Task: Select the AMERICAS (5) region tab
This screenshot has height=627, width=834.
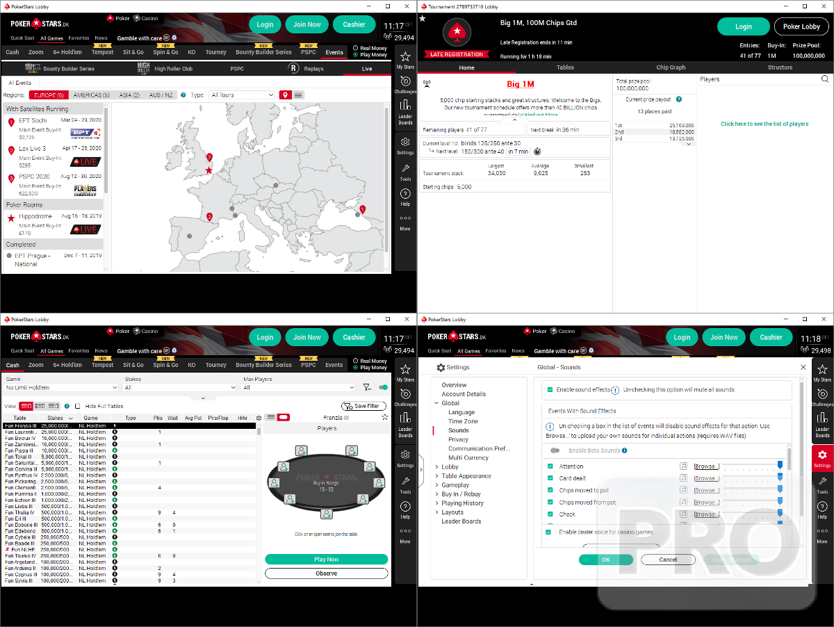Action: [91, 95]
